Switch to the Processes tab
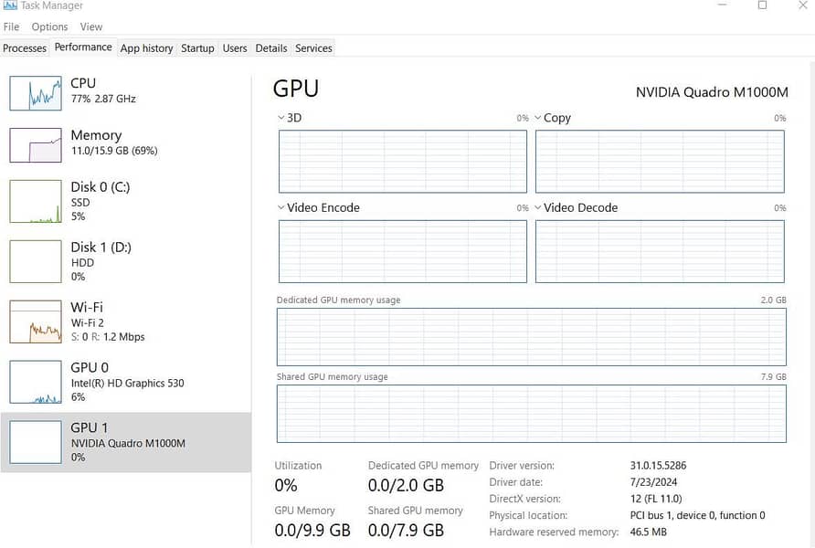The image size is (815, 548). 25,48
